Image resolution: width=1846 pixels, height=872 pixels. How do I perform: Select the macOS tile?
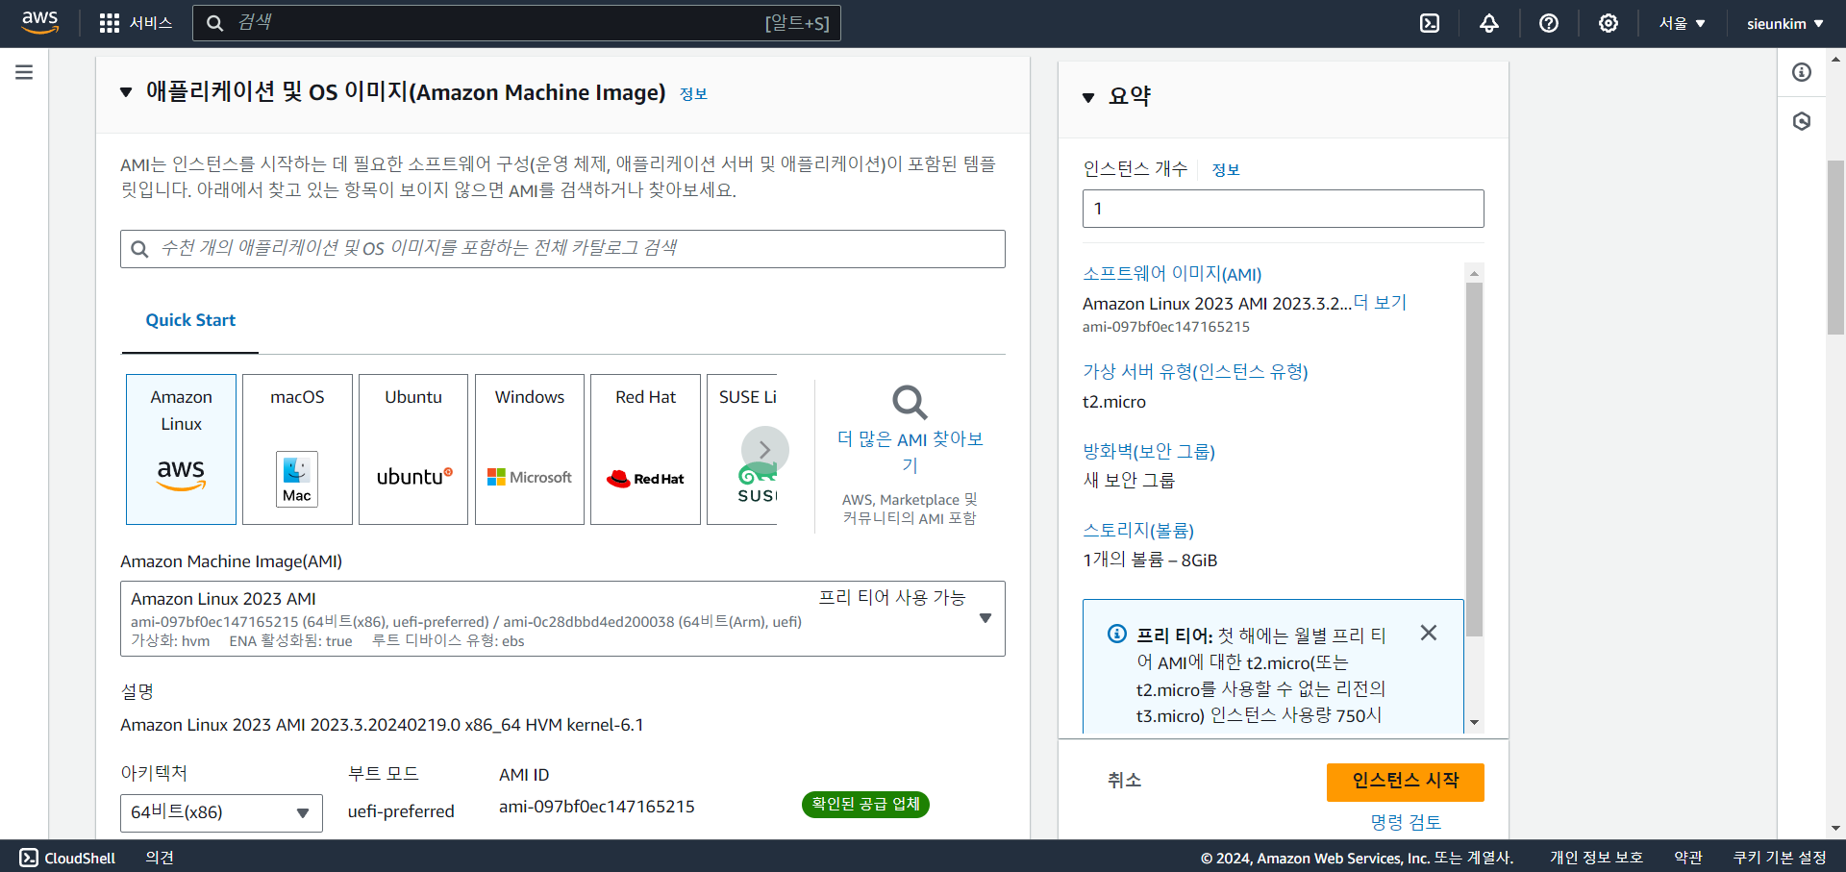tap(297, 449)
